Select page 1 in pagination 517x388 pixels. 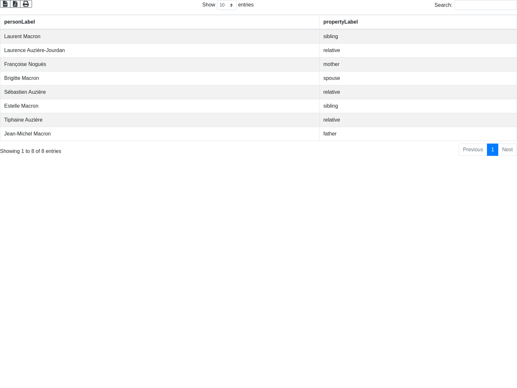click(492, 150)
